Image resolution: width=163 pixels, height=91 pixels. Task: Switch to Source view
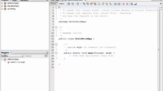tap(54, 4)
